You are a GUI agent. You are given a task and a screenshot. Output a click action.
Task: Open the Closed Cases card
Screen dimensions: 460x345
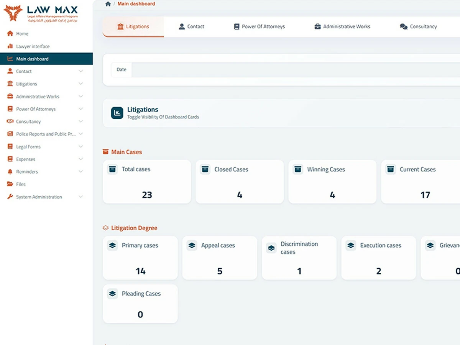click(x=240, y=182)
